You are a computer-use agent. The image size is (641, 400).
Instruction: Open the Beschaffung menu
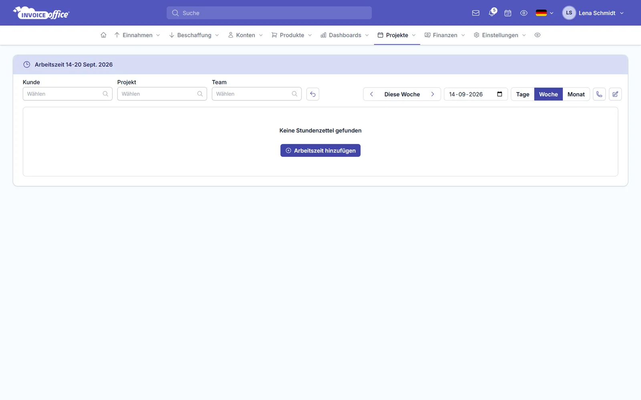(x=194, y=35)
